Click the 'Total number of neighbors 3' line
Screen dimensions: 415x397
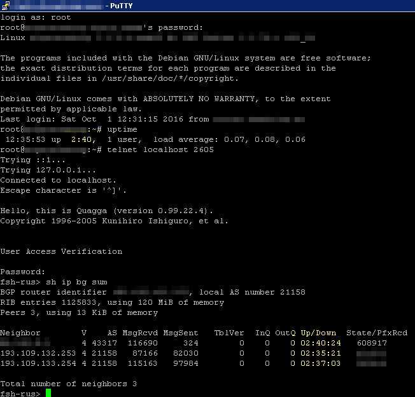click(x=69, y=384)
